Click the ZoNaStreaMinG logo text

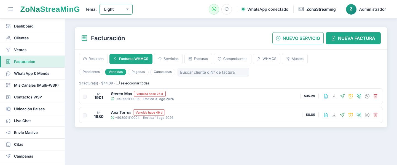point(50,9)
